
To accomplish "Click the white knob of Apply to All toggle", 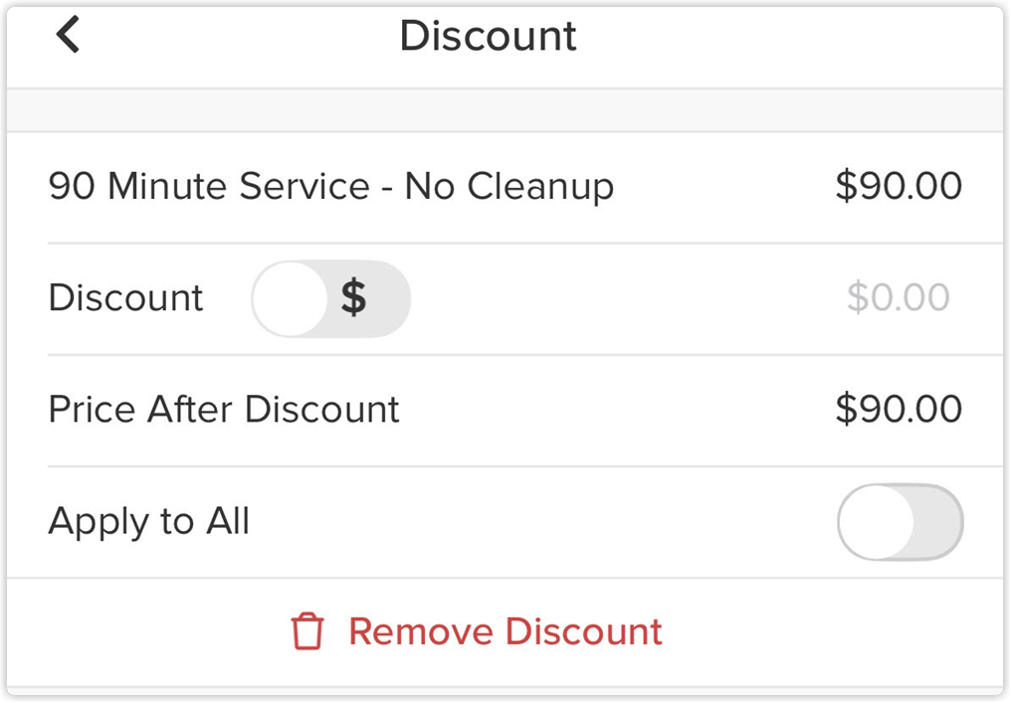I will [x=877, y=522].
